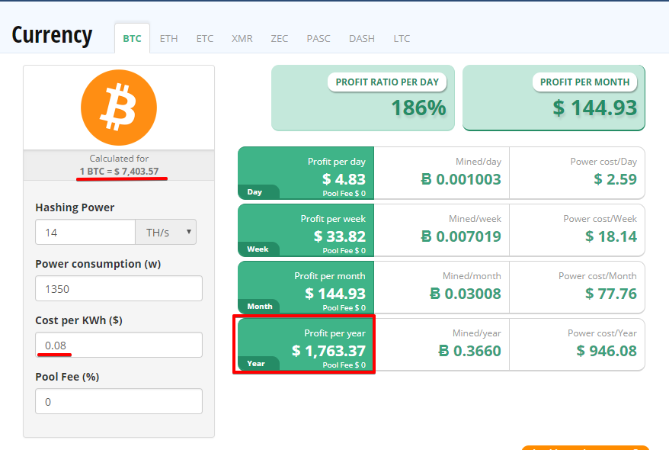Expand the TH/s hashing unit dropdown
This screenshot has width=669, height=450.
click(x=165, y=232)
